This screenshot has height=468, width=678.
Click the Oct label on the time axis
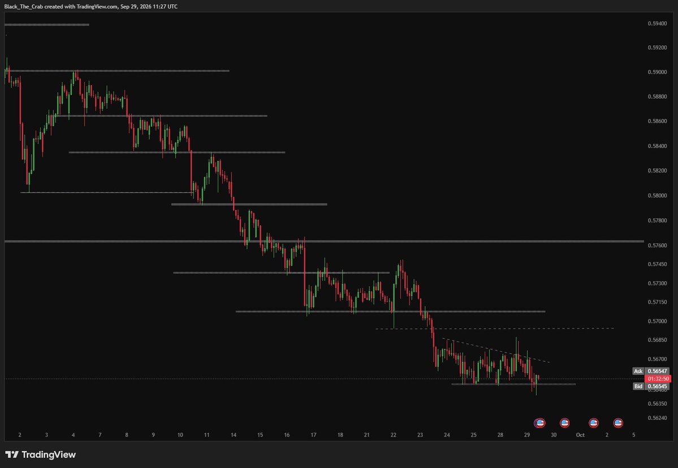coord(580,435)
